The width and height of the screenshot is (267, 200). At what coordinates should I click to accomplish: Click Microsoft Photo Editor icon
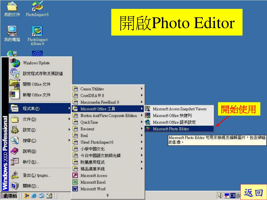pos(148,129)
